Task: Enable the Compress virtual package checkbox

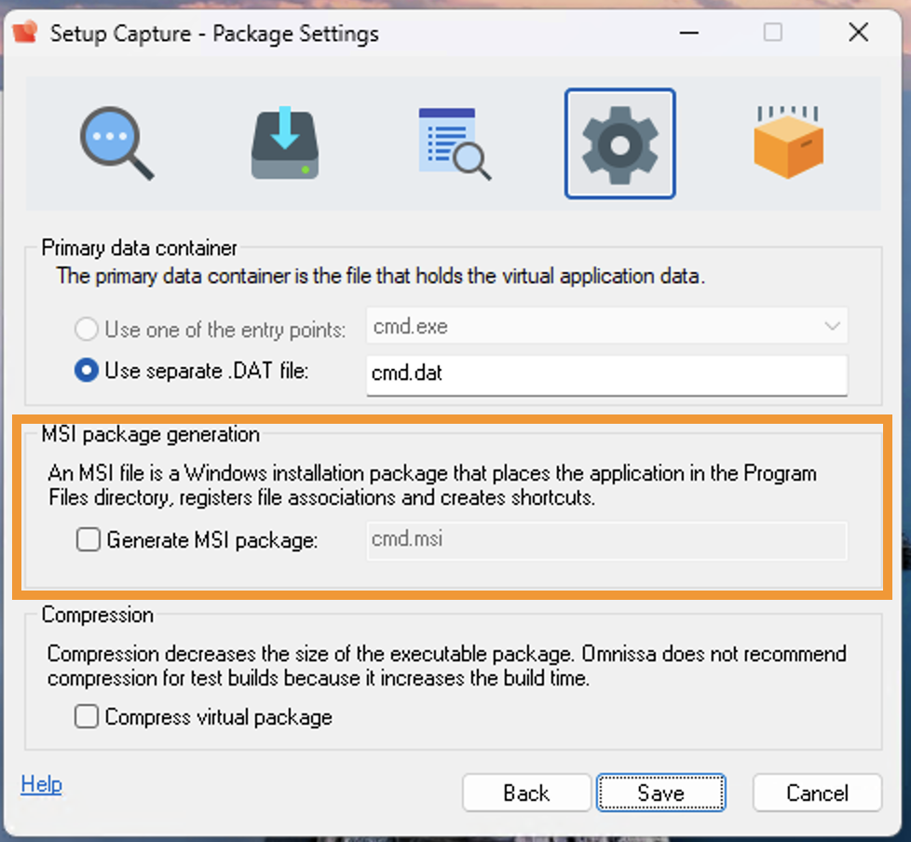Action: pyautogui.click(x=87, y=716)
